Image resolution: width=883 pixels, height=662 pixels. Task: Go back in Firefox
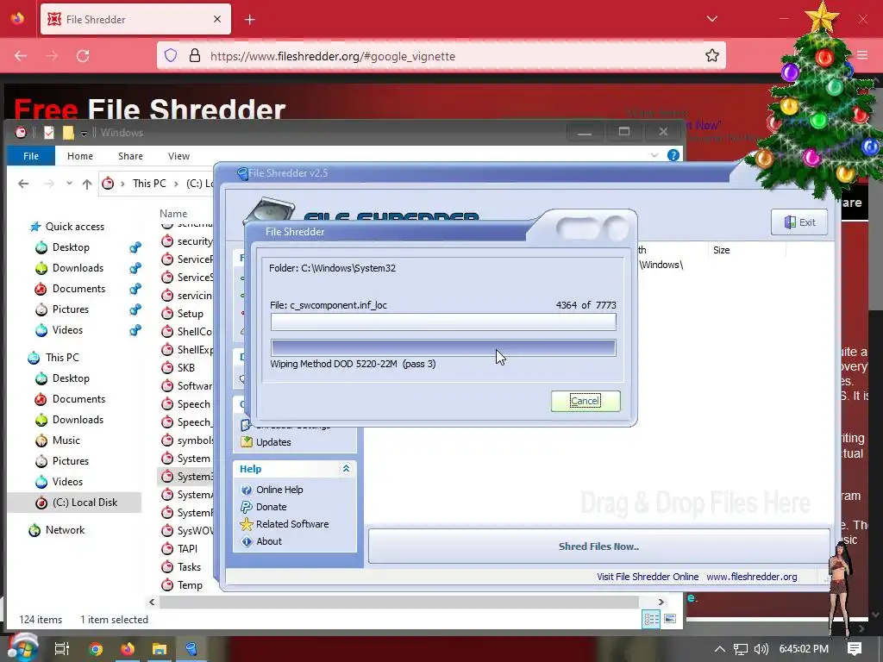21,56
